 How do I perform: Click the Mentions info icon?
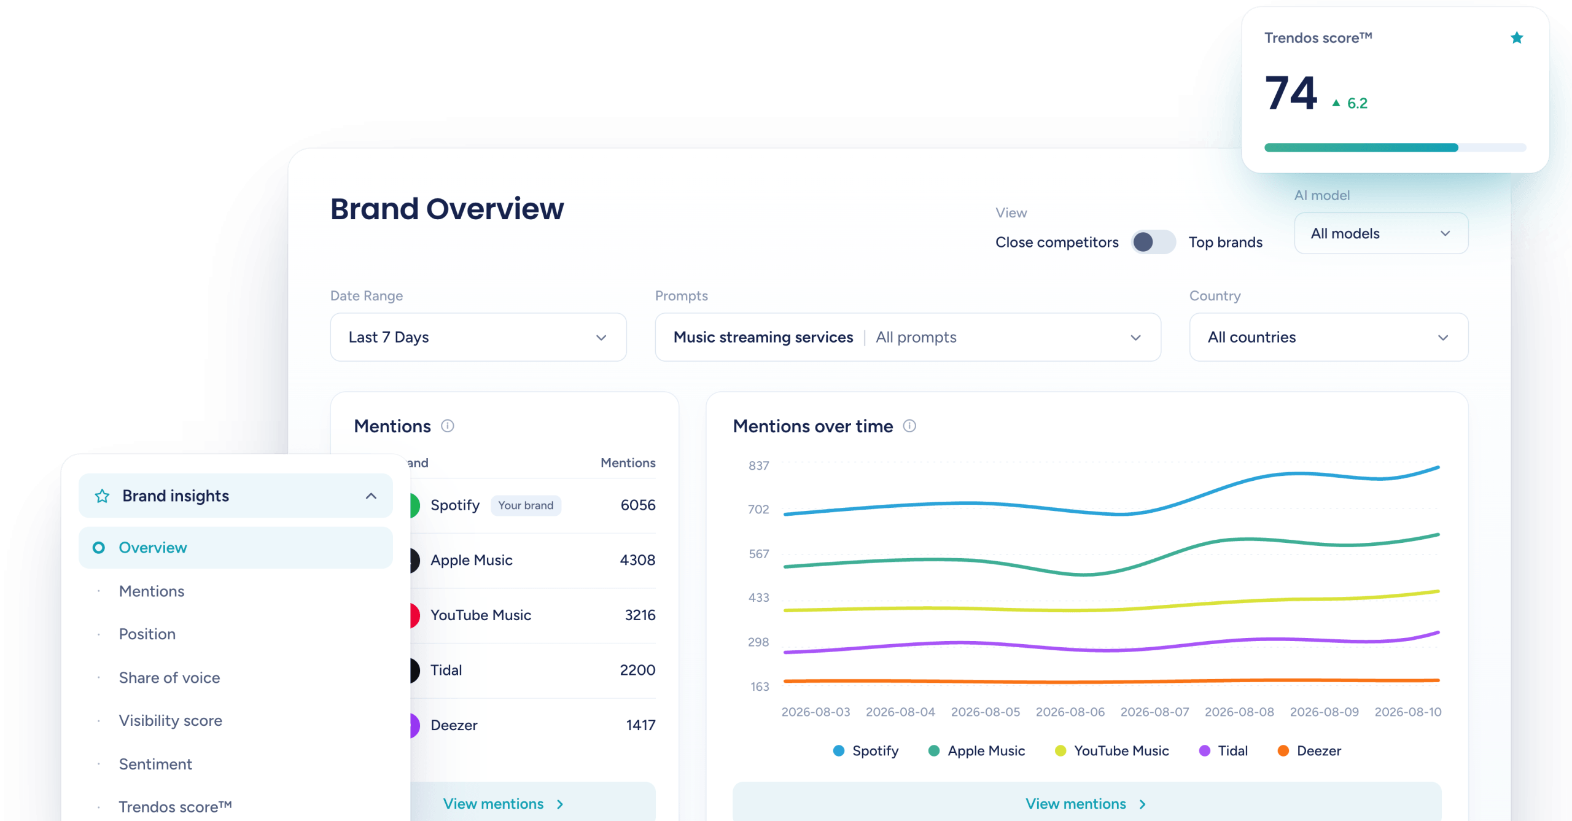coord(448,426)
